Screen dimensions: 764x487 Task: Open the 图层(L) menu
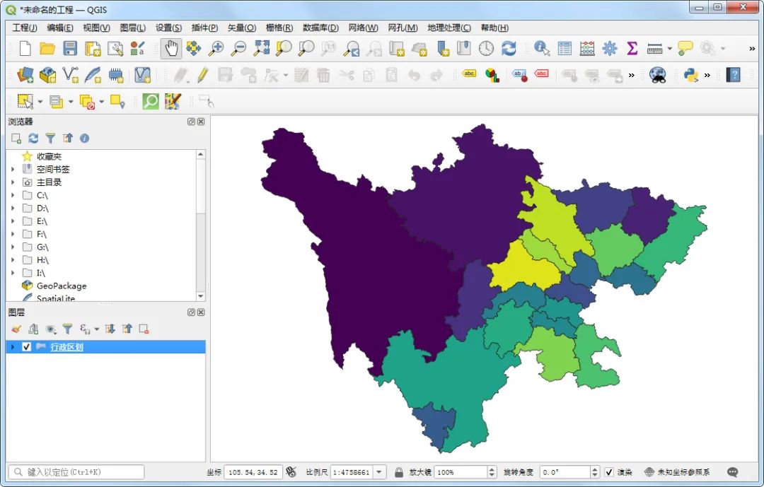pyautogui.click(x=132, y=28)
